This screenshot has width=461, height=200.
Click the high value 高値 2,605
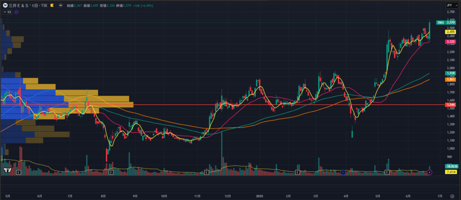[x=91, y=5]
